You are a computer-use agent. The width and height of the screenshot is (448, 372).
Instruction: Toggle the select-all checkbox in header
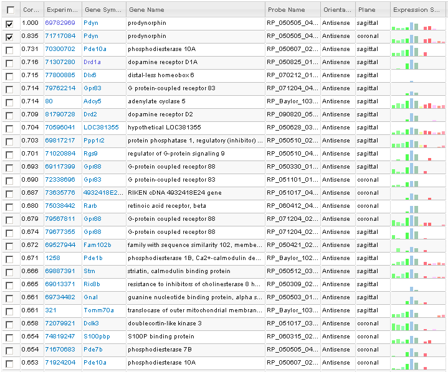coord(11,10)
